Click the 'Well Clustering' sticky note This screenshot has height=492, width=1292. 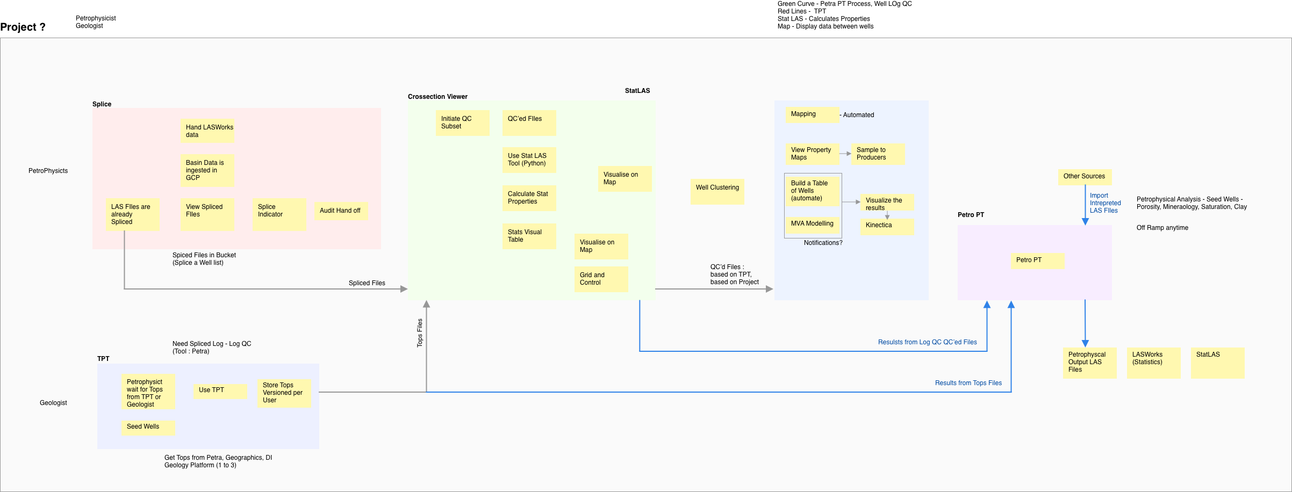(717, 191)
